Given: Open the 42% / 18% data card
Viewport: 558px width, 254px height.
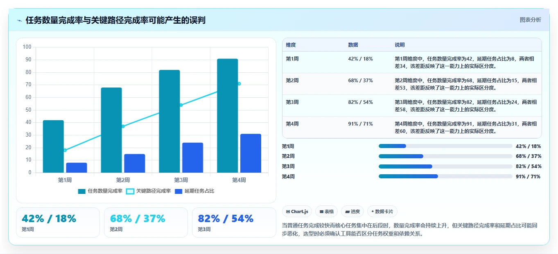Looking at the screenshot, I should [x=58, y=223].
